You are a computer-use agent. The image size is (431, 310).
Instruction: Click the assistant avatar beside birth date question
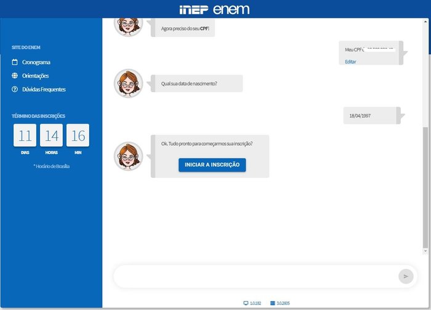128,83
